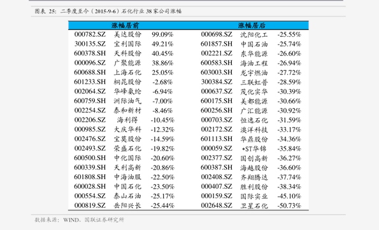The width and height of the screenshot is (379, 230).
Task: Select the 宝利国际 cell
Action: (x=127, y=44)
